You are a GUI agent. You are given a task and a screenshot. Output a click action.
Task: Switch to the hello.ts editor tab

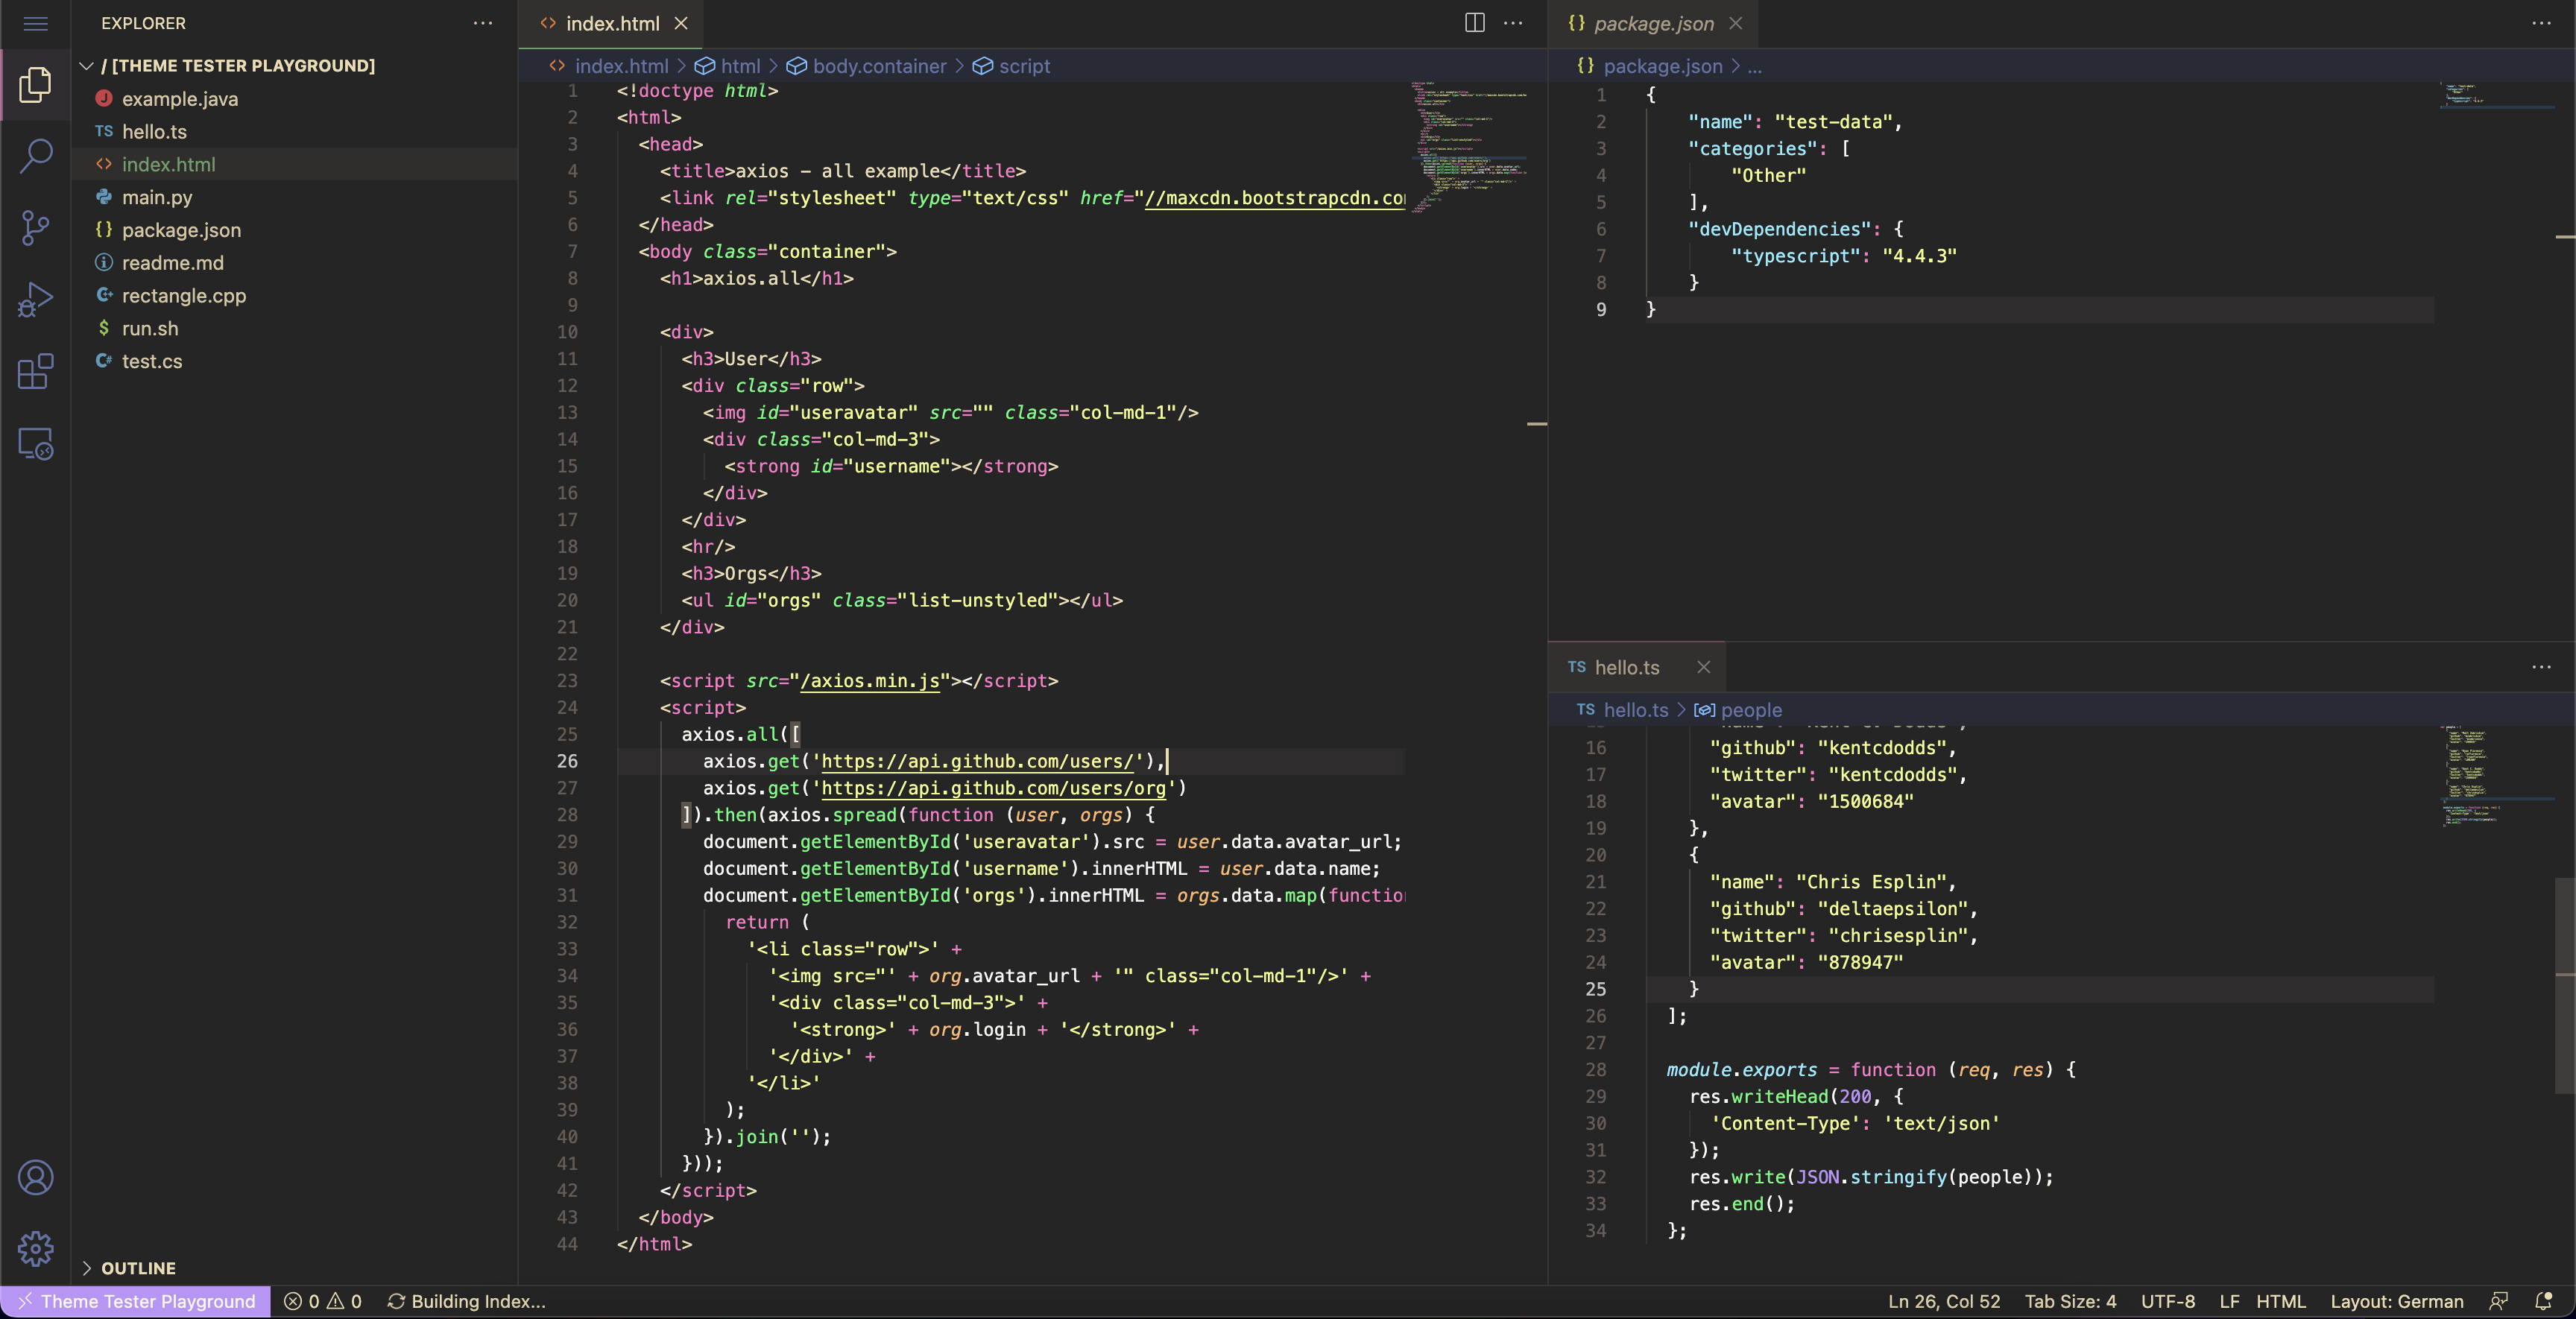(x=1626, y=667)
